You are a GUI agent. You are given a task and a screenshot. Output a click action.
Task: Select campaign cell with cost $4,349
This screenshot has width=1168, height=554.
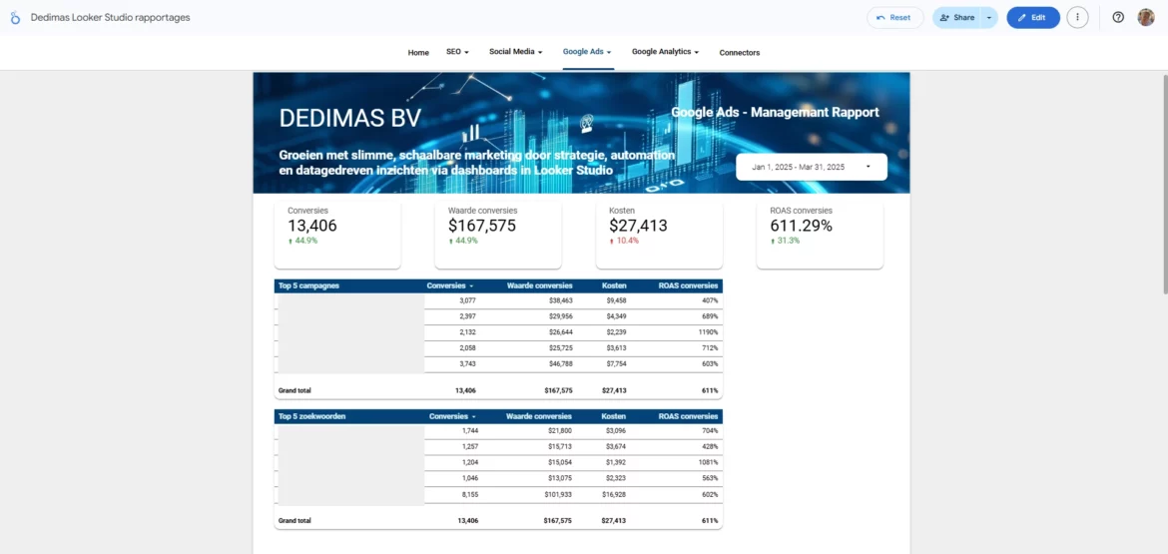coord(616,316)
